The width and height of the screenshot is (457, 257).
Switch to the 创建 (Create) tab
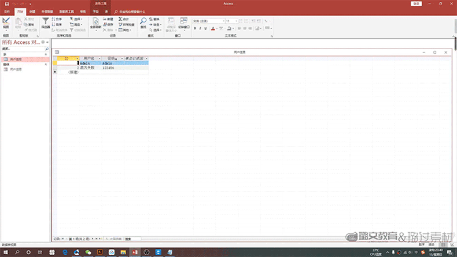click(32, 12)
